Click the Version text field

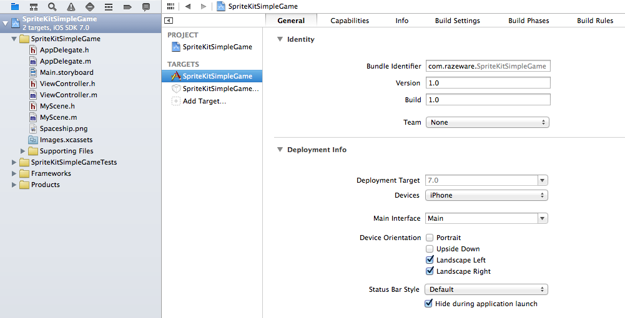488,83
